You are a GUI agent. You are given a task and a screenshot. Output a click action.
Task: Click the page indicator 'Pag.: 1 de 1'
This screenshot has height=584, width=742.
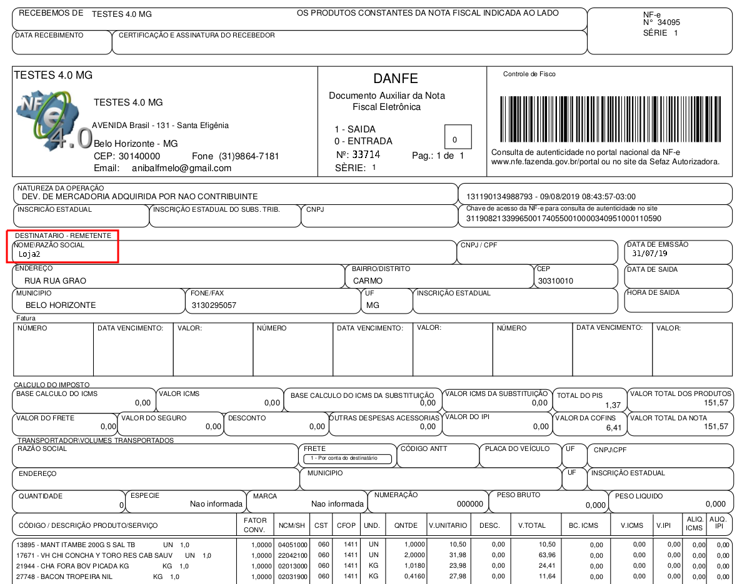click(x=438, y=156)
